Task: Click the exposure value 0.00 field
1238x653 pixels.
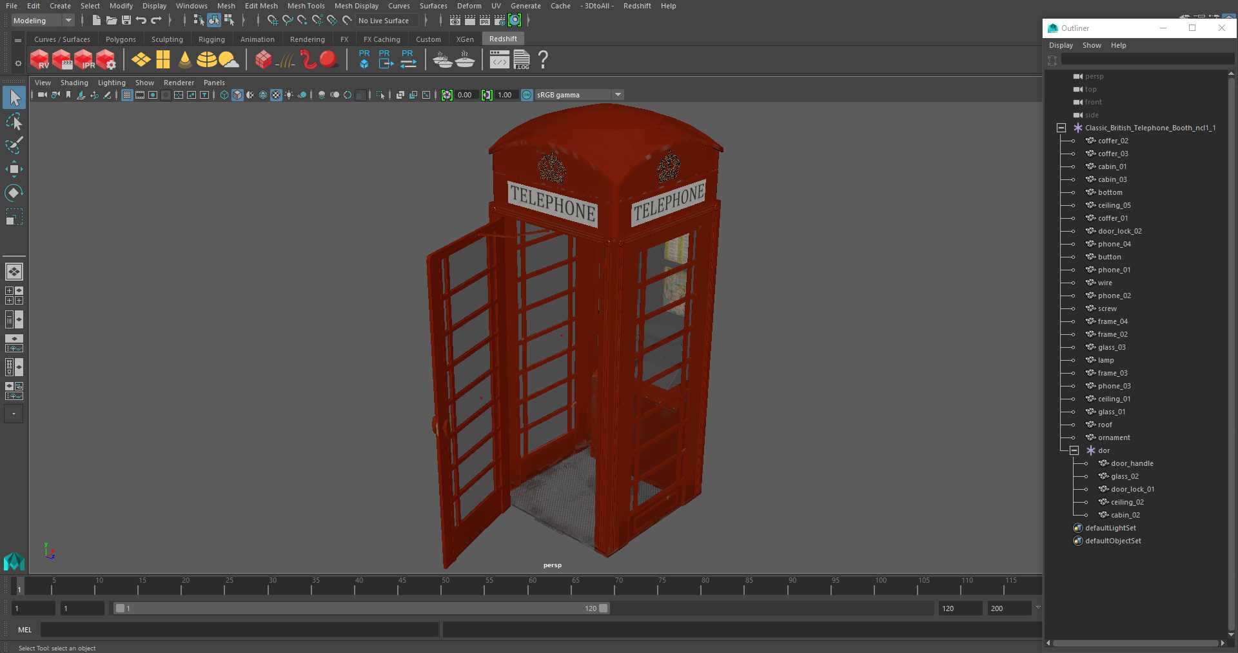Action: [x=466, y=95]
